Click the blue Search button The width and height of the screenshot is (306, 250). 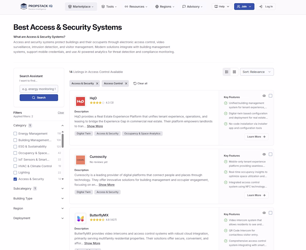pyautogui.click(x=39, y=98)
